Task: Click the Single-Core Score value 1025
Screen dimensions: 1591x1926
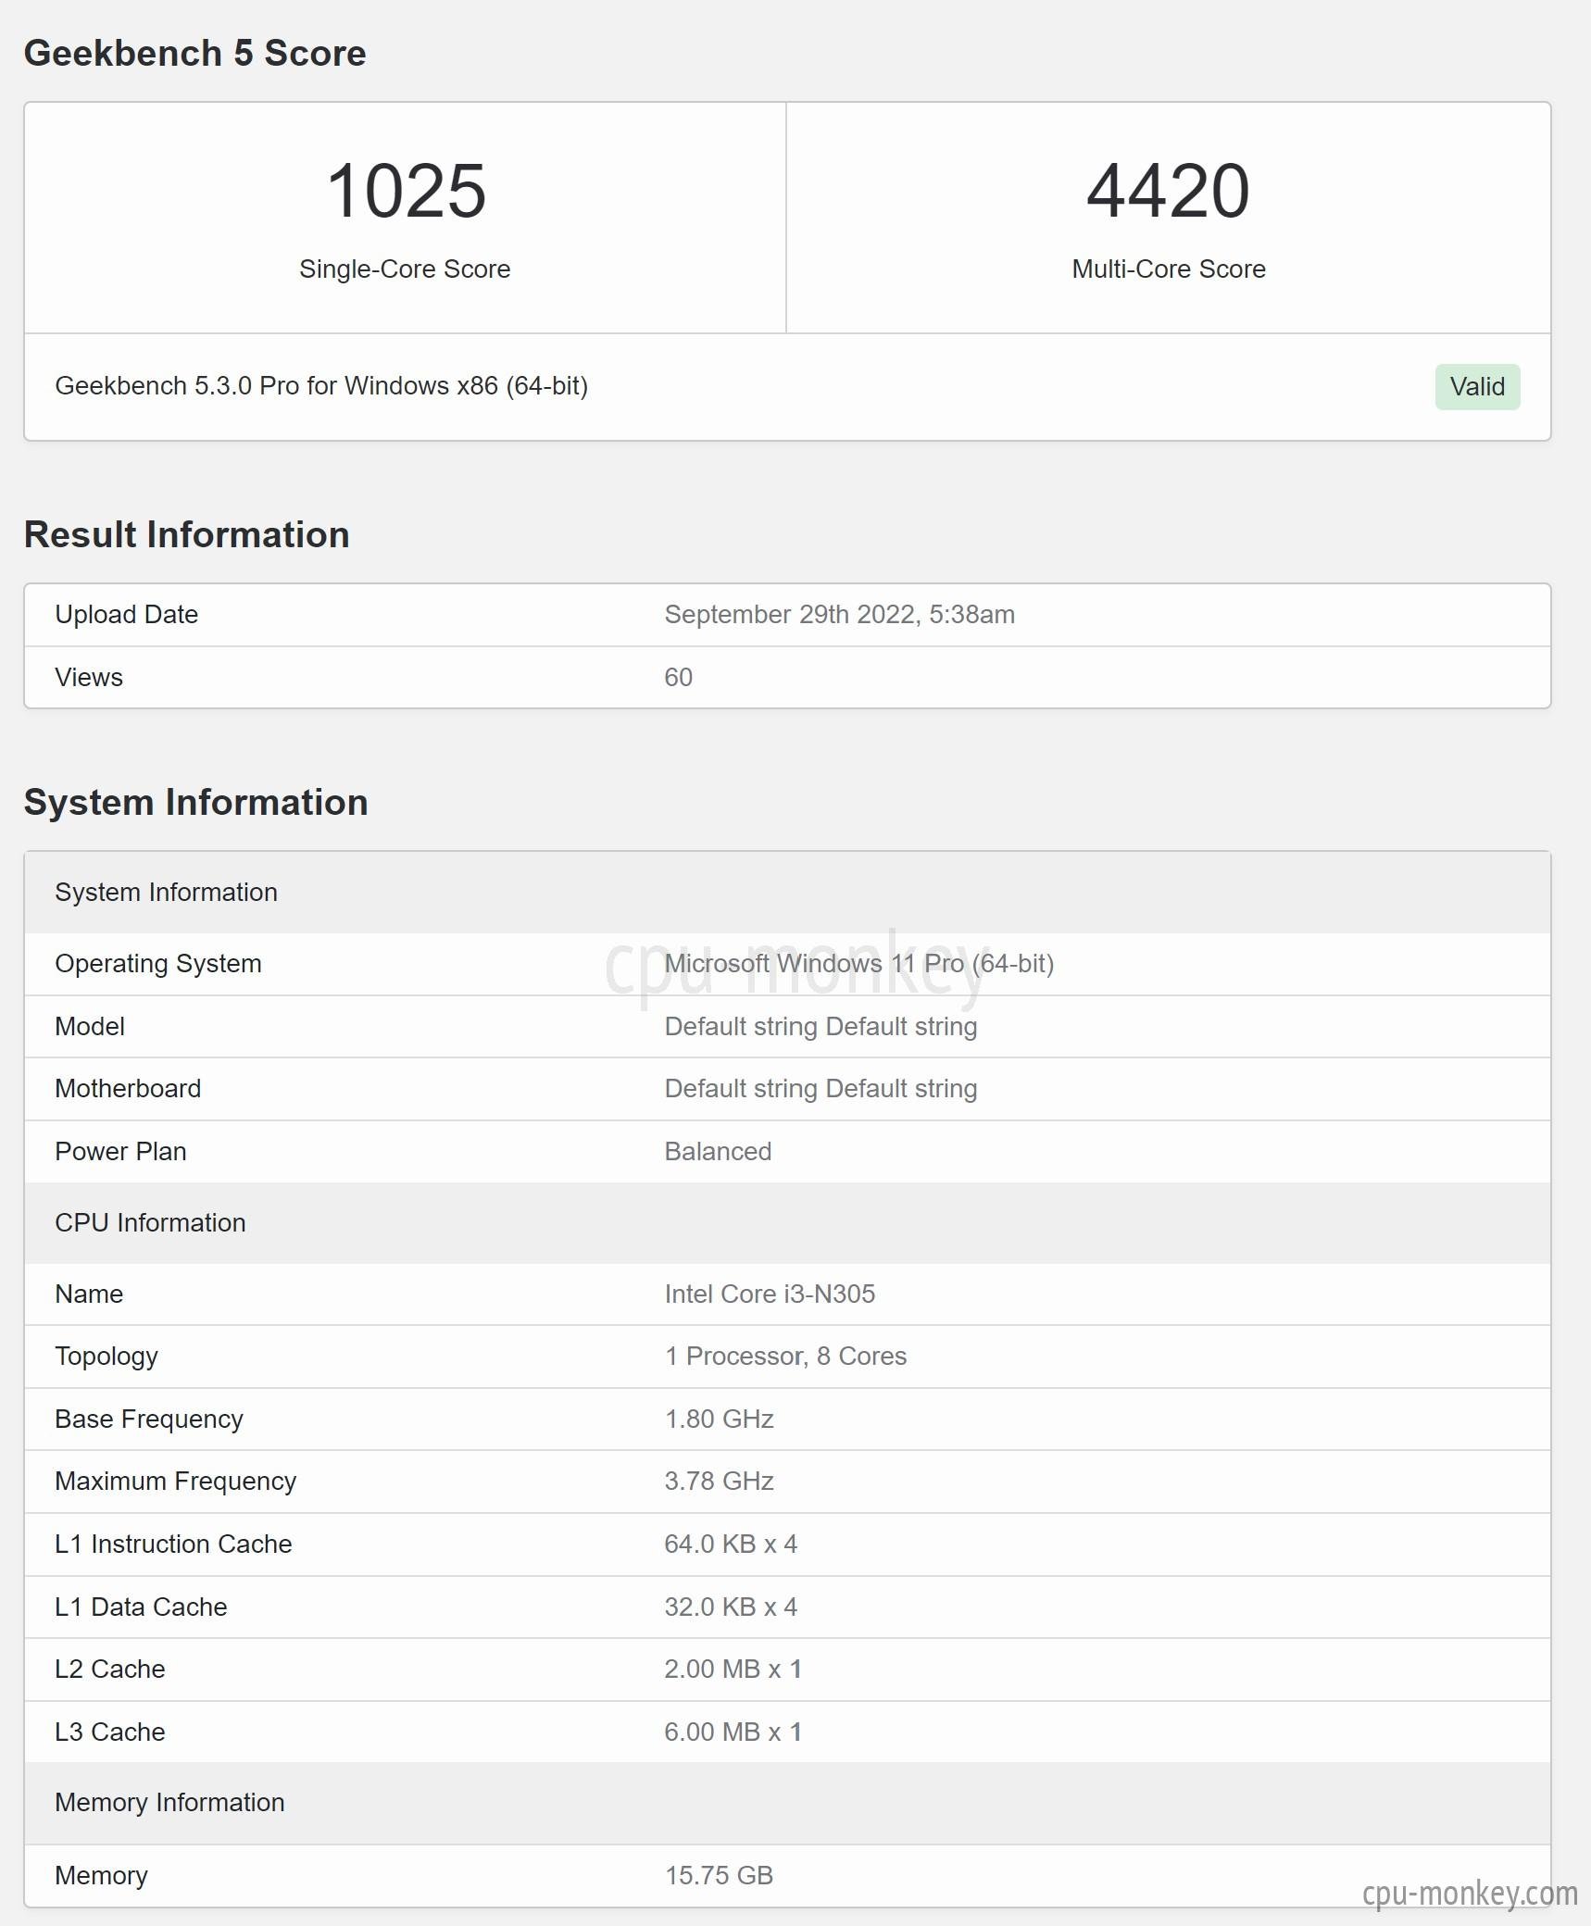Action: [406, 191]
